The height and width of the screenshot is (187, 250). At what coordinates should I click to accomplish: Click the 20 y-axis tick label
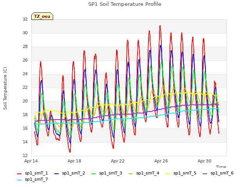(x=25, y=101)
